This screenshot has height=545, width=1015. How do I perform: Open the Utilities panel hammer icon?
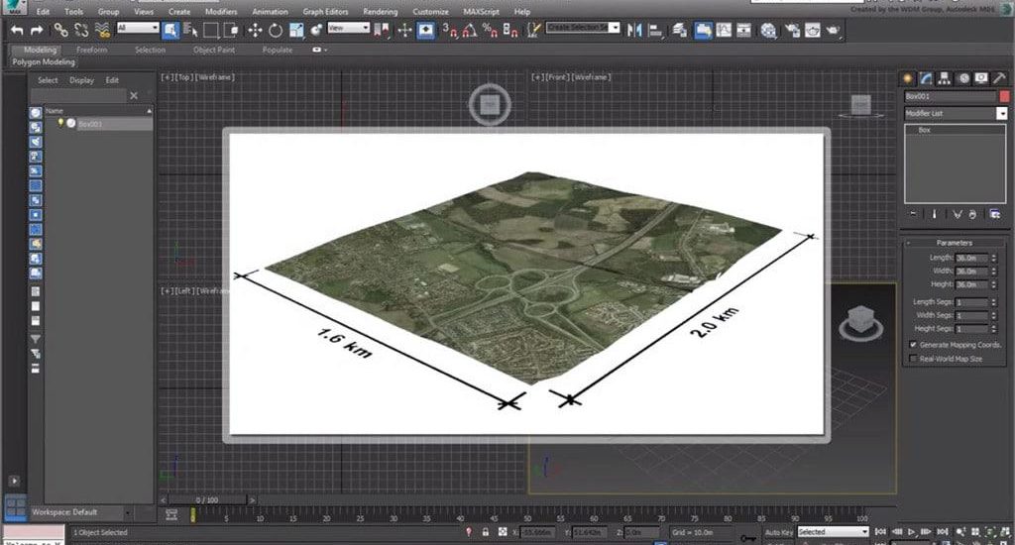(998, 78)
